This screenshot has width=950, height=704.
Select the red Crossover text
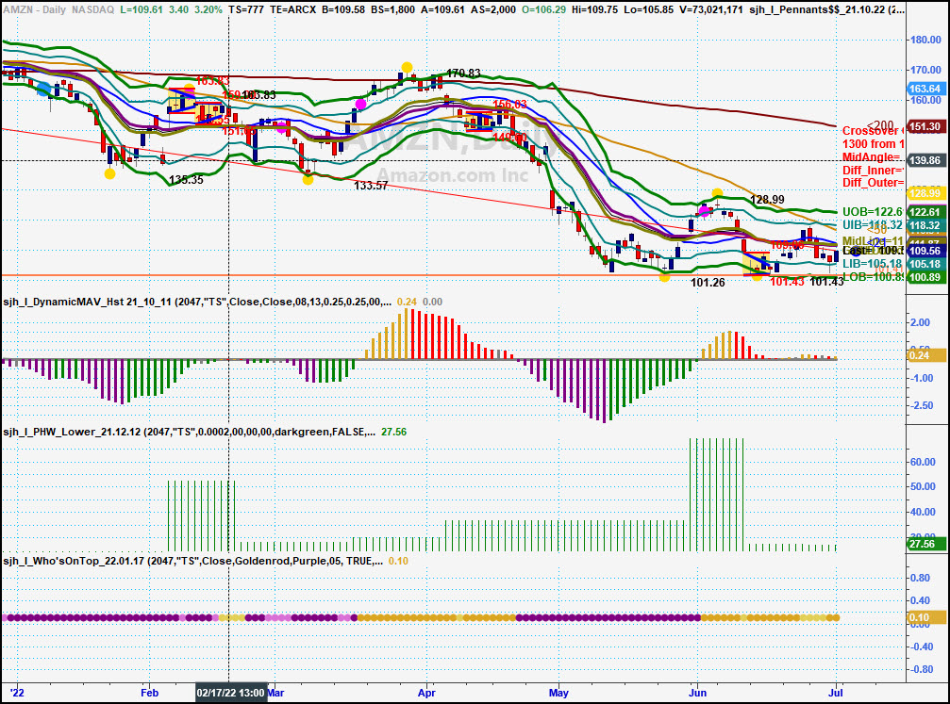pos(874,131)
